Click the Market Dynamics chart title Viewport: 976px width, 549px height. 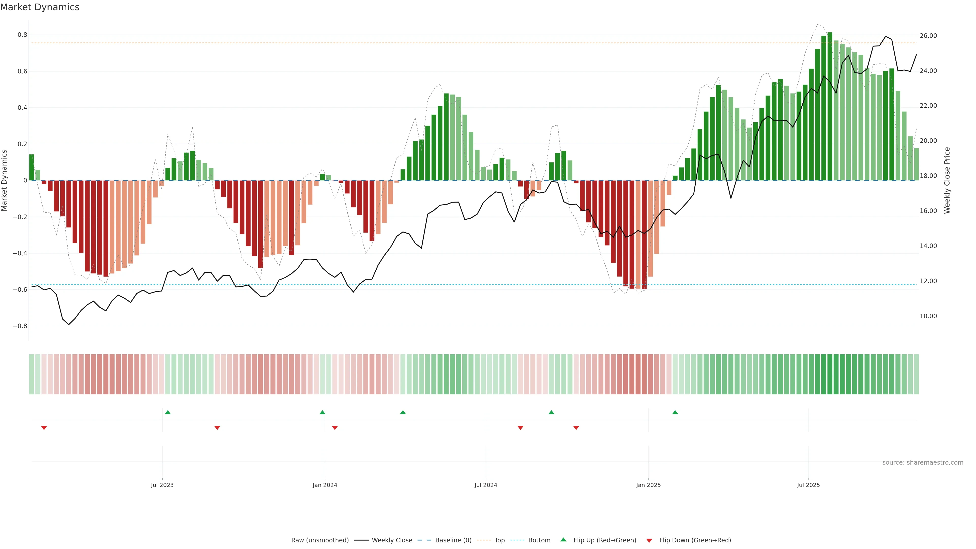40,7
